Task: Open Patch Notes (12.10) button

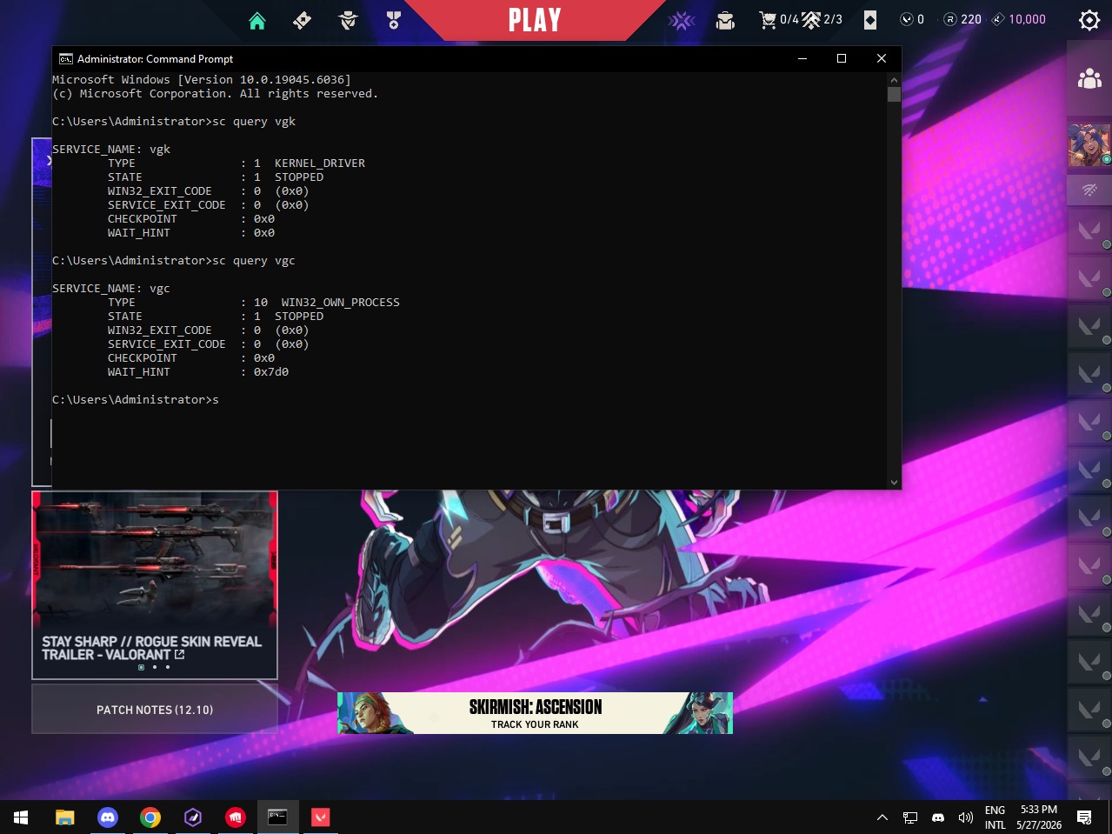Action: coord(155,710)
